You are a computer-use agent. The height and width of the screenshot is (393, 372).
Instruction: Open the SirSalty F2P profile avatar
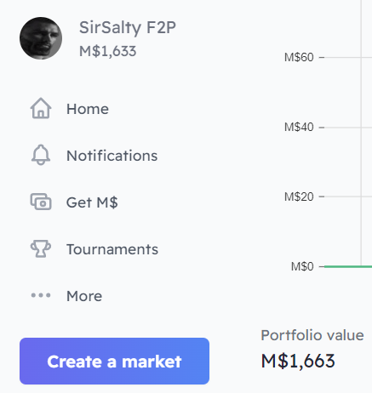point(41,38)
